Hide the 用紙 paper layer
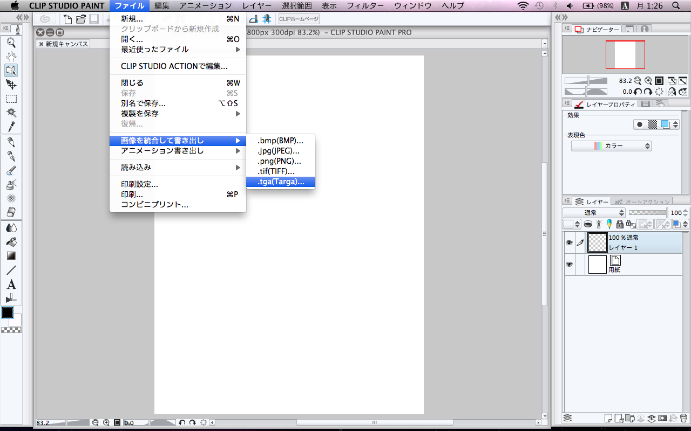 (569, 265)
